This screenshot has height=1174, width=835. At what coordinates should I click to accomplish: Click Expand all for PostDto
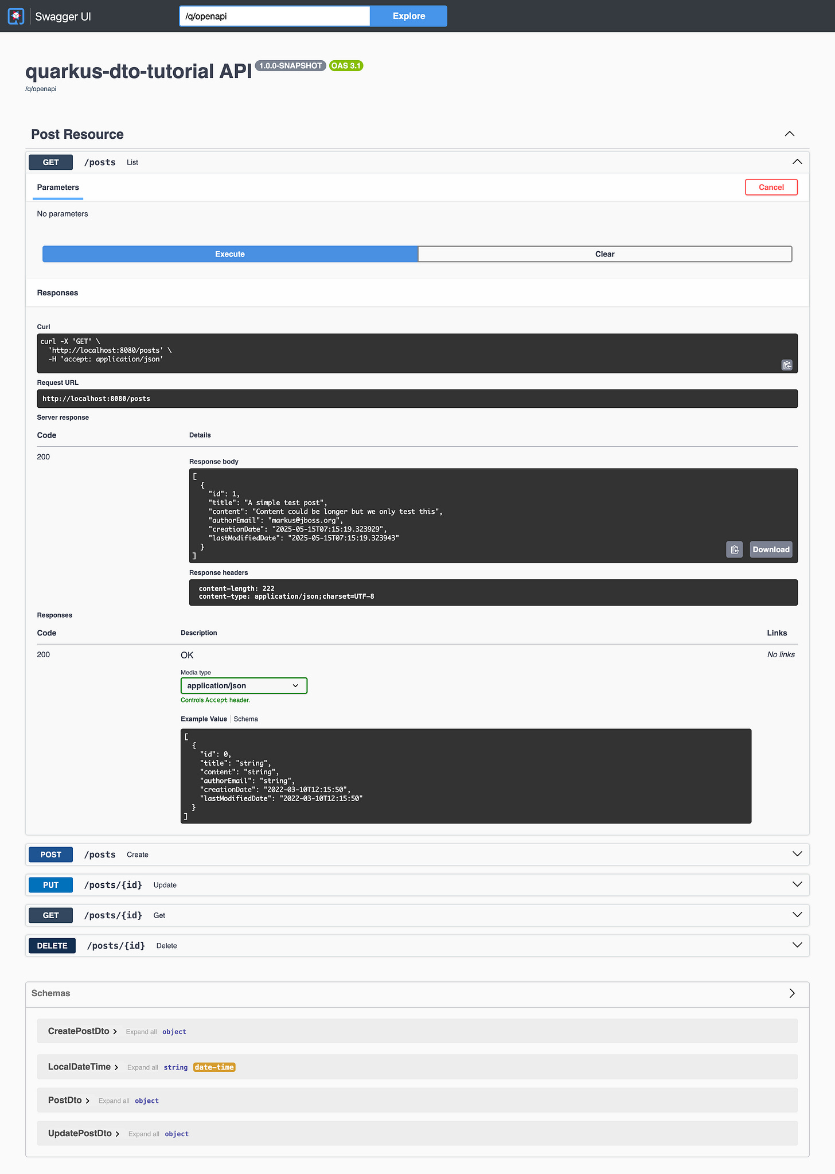[x=114, y=1101]
